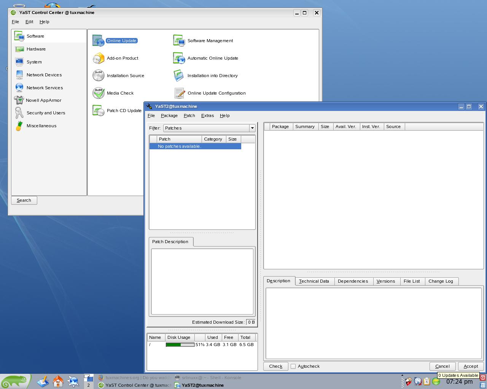Open the Software Management module icon
The image size is (487, 389).
coord(179,40)
